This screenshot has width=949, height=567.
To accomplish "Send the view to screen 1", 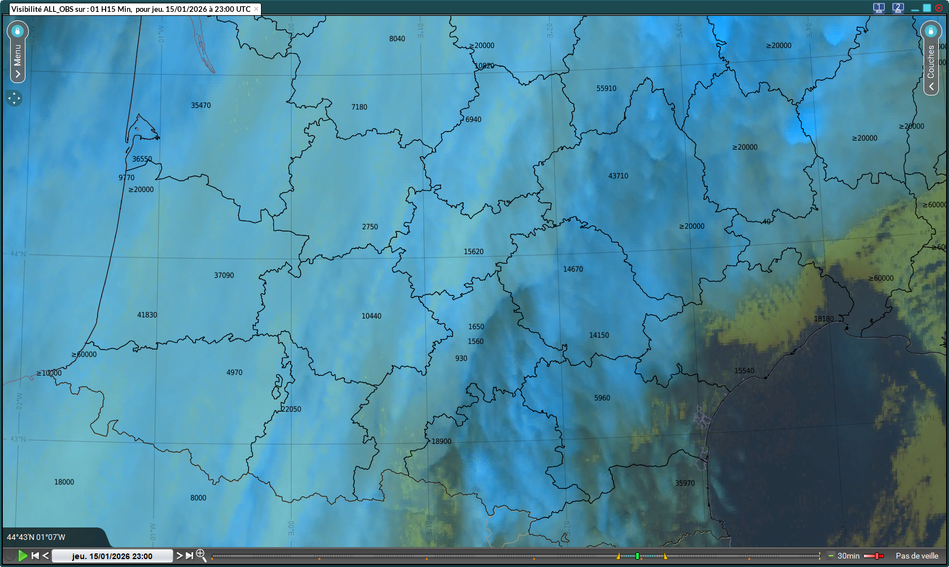I will pyautogui.click(x=878, y=8).
